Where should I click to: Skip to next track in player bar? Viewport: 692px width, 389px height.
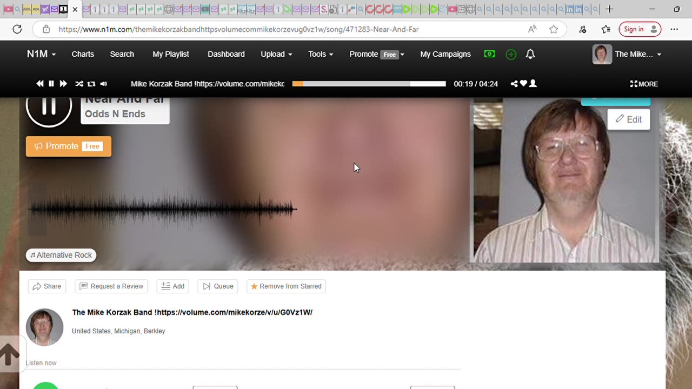63,84
